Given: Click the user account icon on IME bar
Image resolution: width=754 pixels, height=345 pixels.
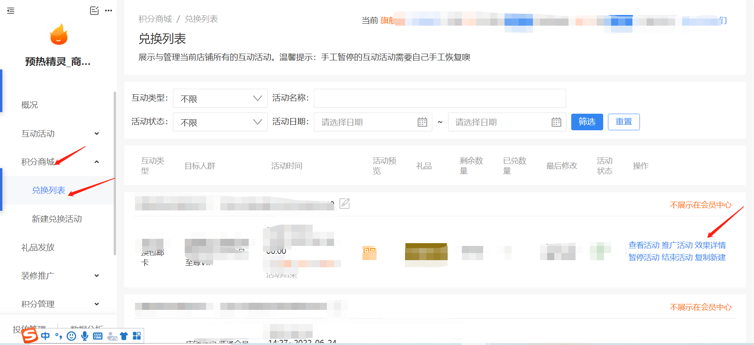Looking at the screenshot, I should [x=112, y=336].
